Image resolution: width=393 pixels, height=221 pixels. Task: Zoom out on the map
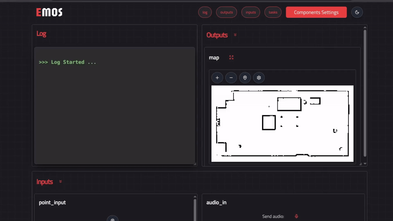231,78
